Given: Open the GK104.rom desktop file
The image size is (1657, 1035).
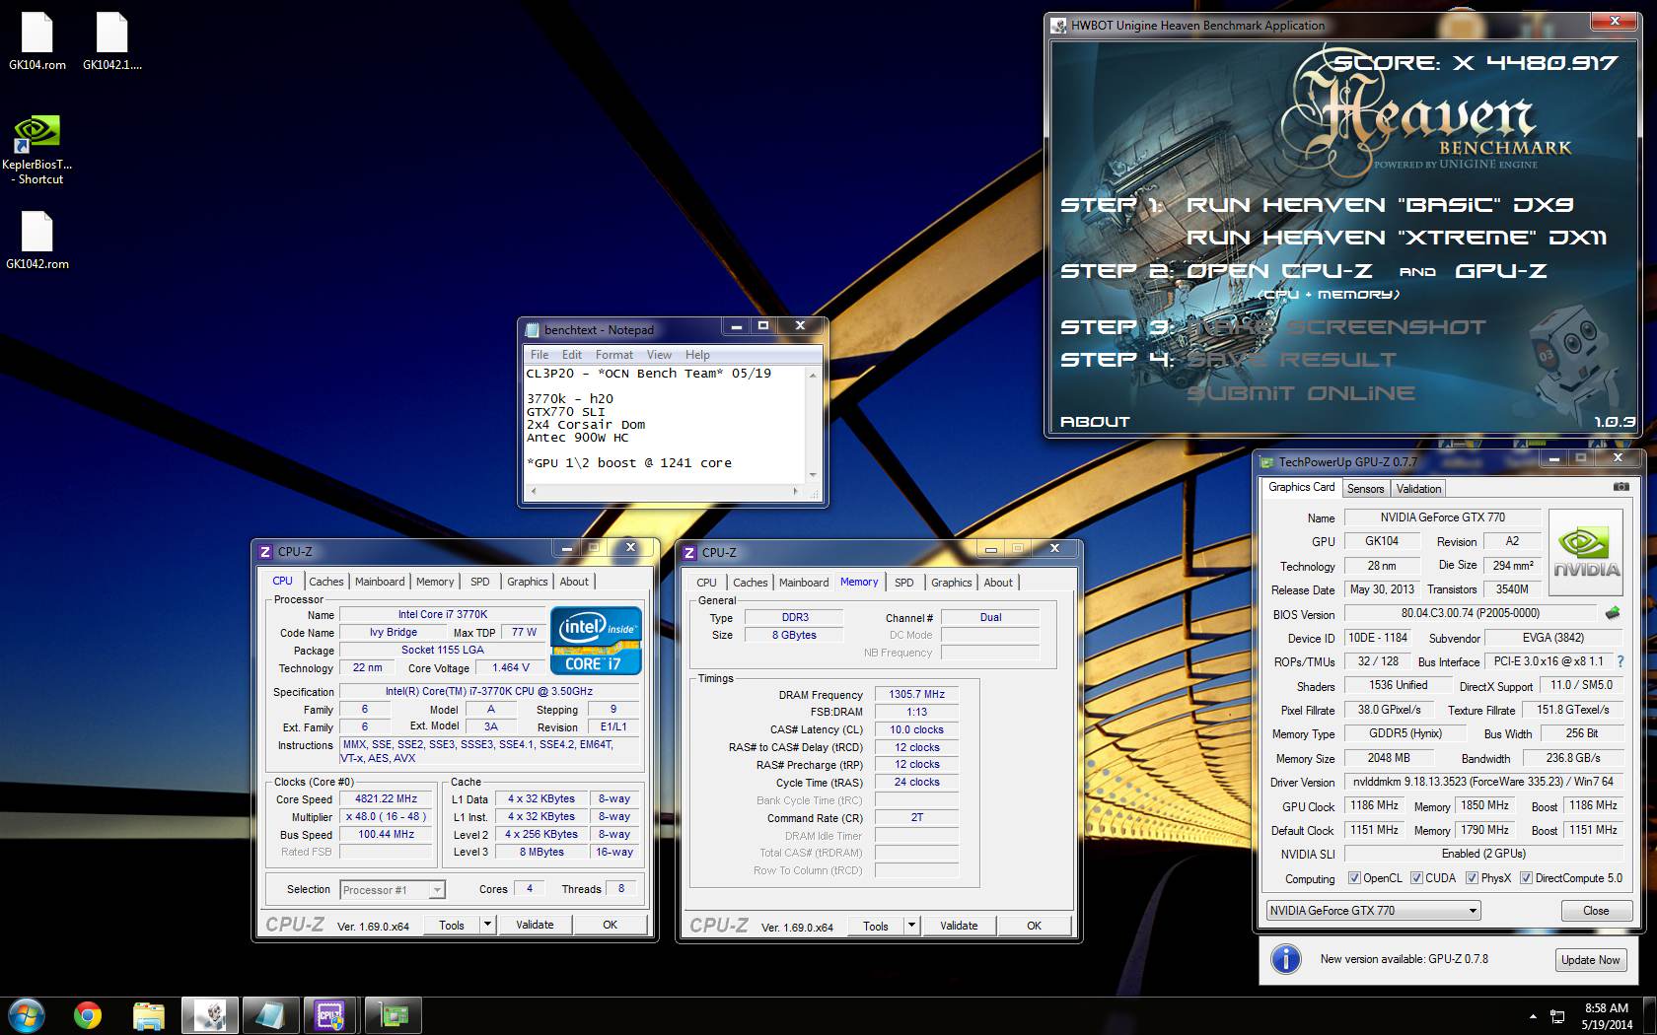Looking at the screenshot, I should tap(36, 40).
